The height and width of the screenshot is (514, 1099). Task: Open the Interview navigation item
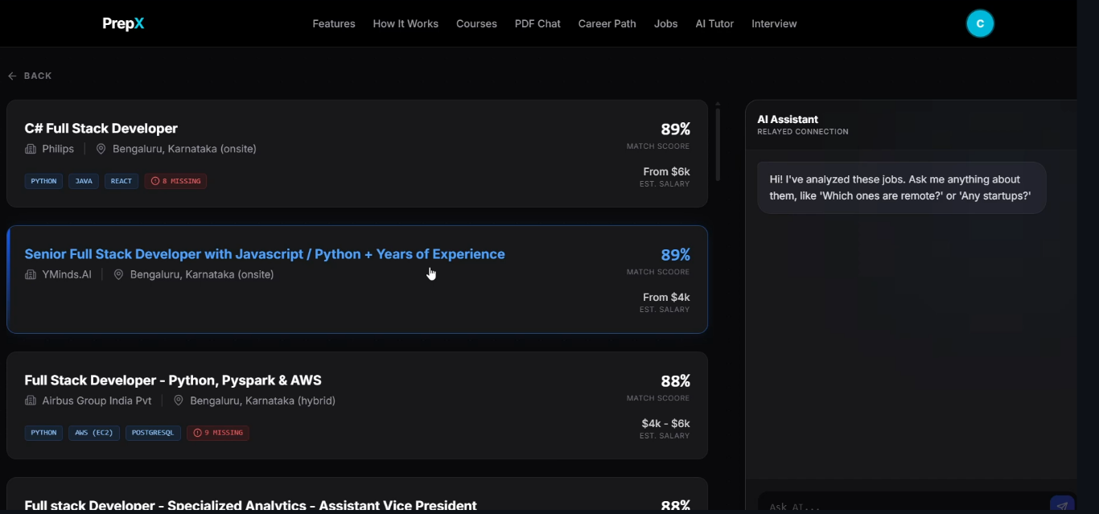click(x=774, y=24)
